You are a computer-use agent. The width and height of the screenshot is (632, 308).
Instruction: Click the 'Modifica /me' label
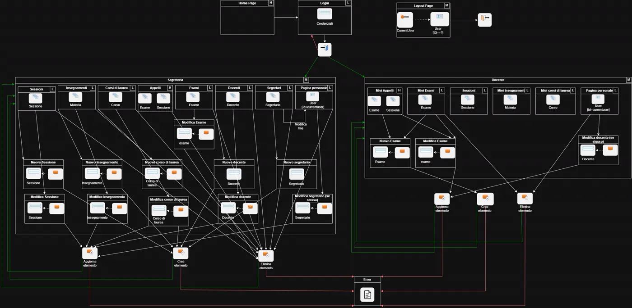point(301,127)
